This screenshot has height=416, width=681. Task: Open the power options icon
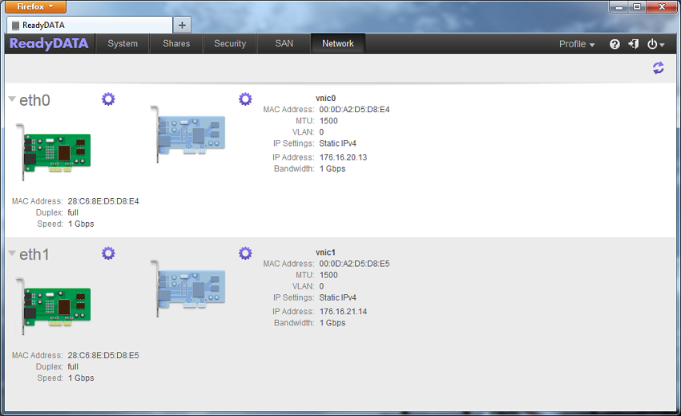pos(655,44)
